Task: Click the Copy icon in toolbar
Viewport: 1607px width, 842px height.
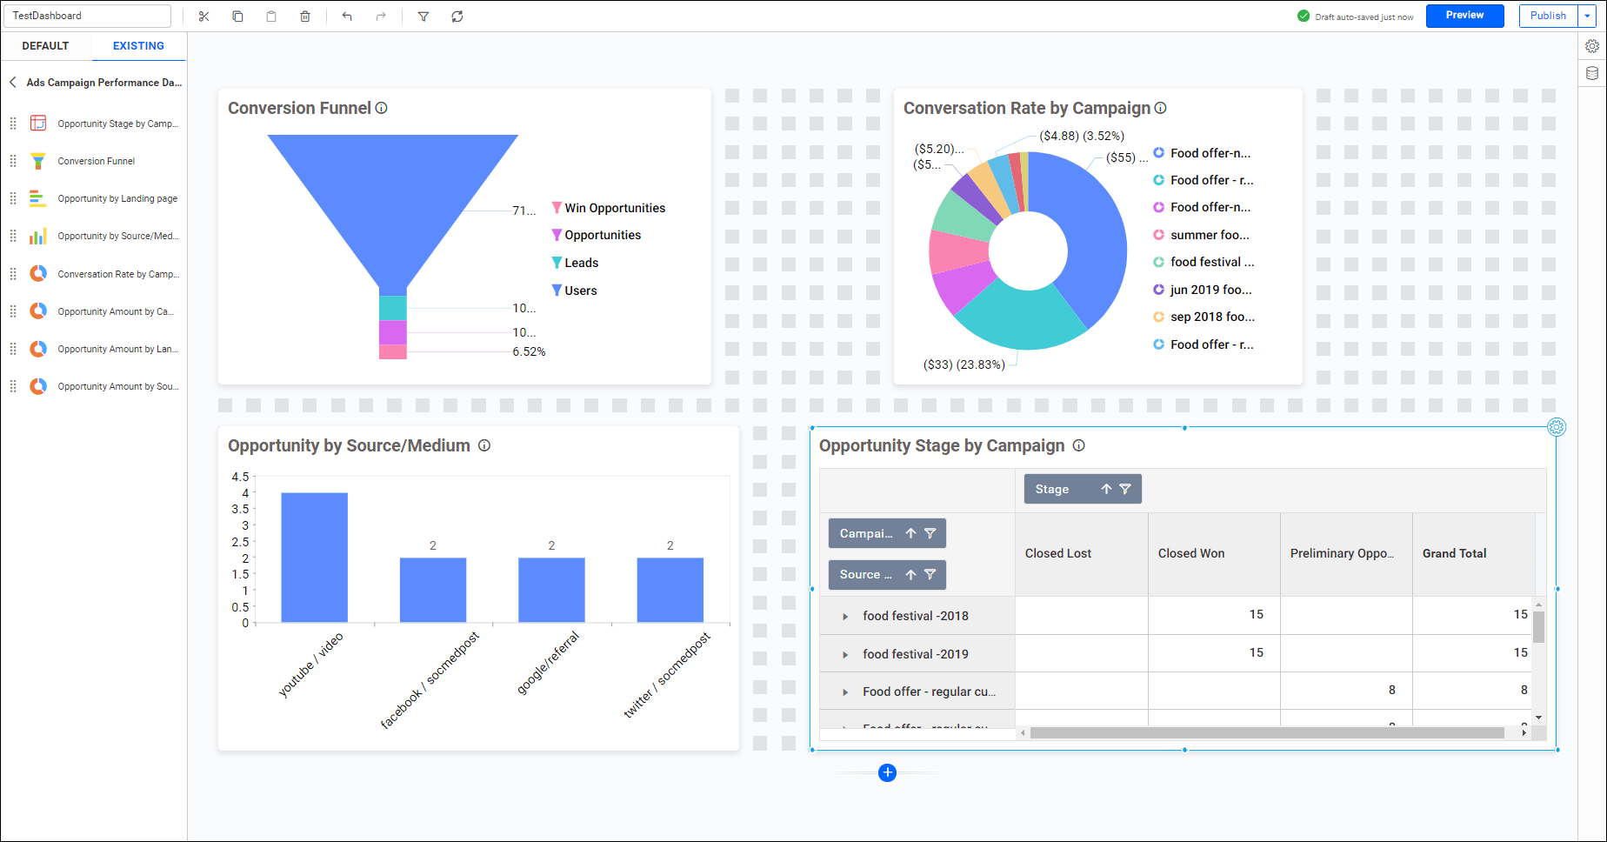Action: (237, 17)
